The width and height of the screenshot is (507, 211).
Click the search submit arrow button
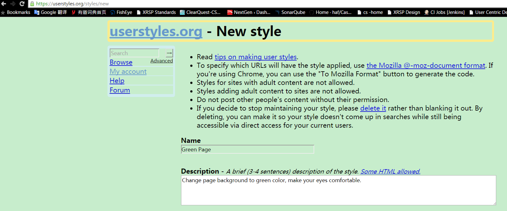click(x=170, y=53)
